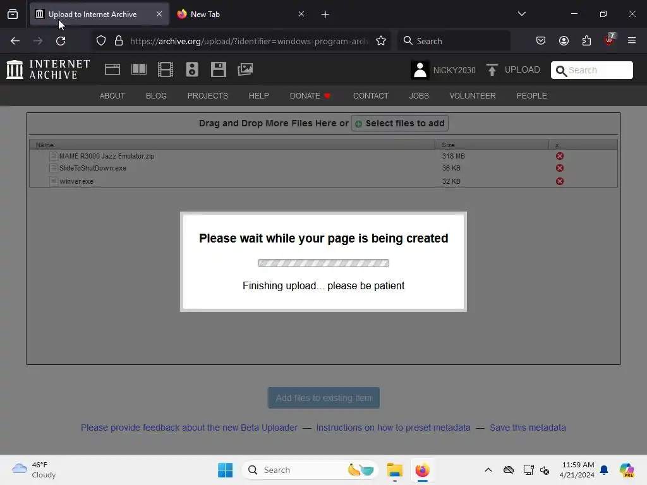The height and width of the screenshot is (485, 647).
Task: Open the PROJECTS menu item
Action: point(207,96)
